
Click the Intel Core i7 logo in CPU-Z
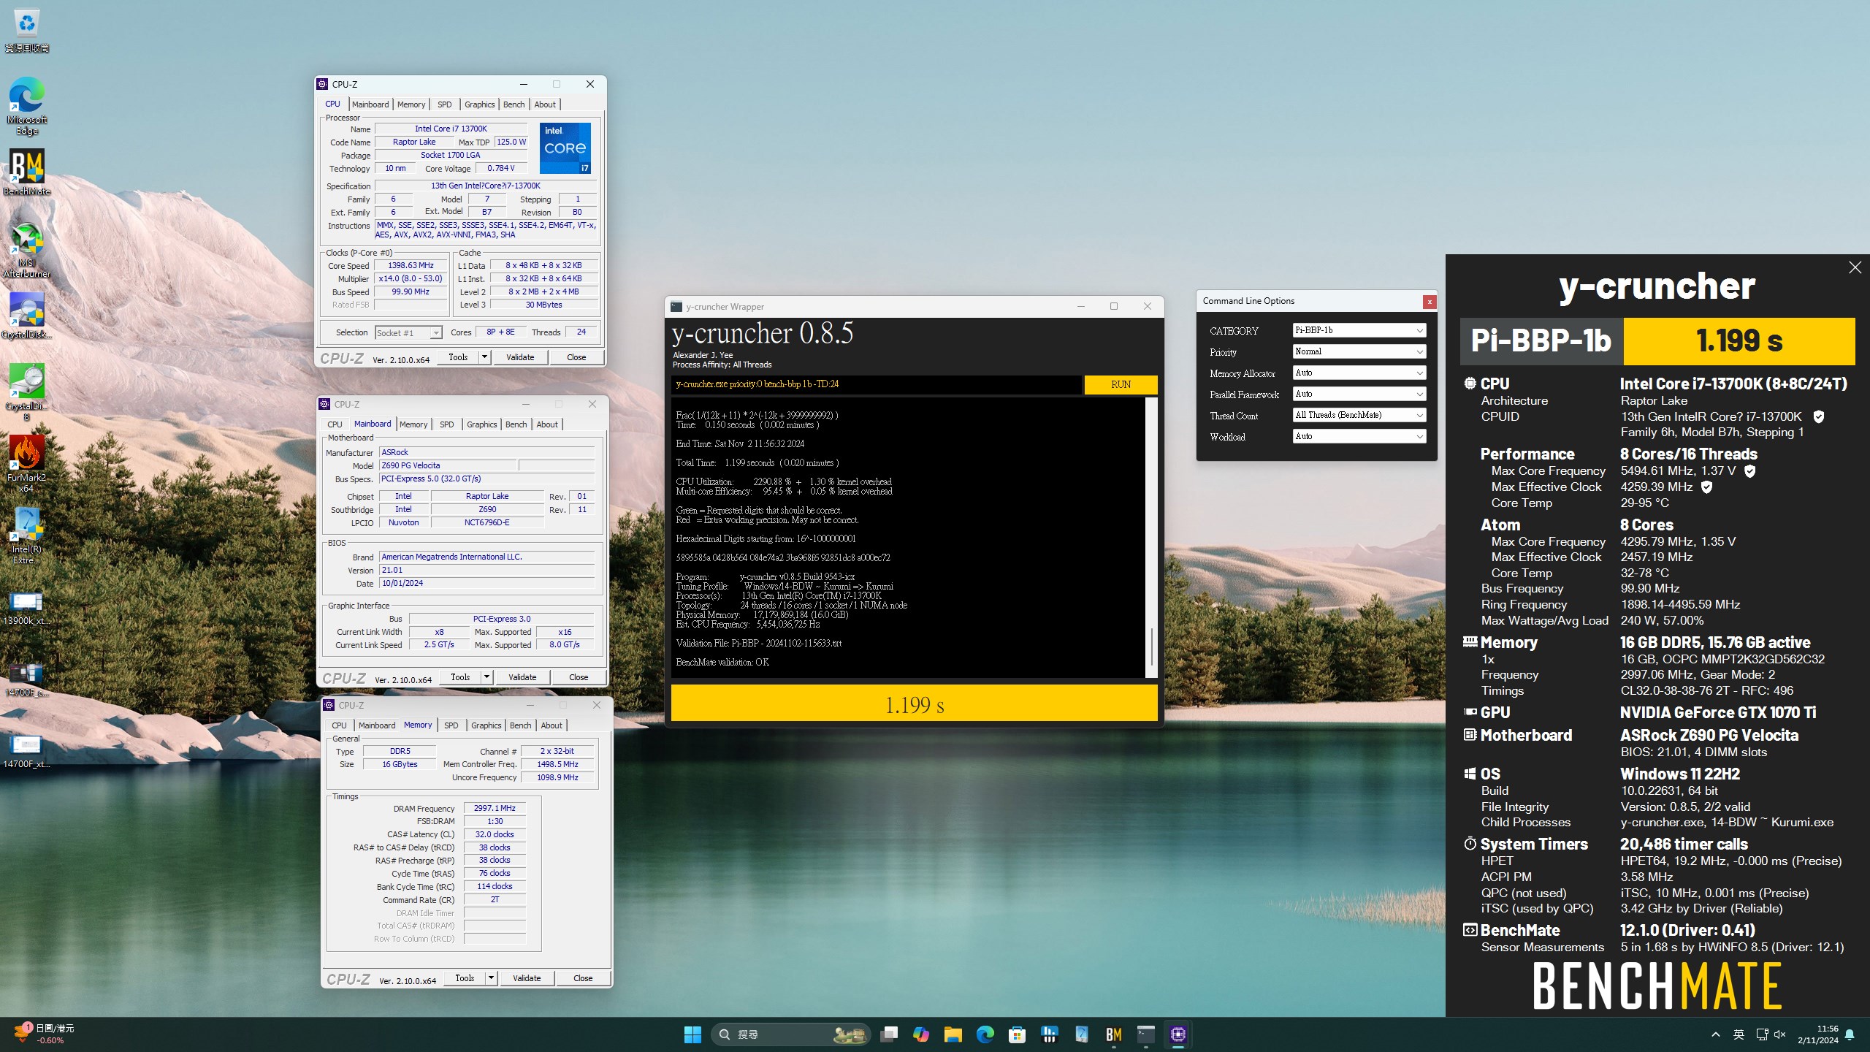click(x=565, y=148)
